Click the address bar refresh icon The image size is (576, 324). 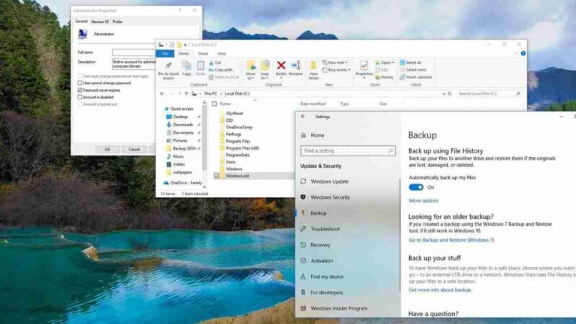449,94
